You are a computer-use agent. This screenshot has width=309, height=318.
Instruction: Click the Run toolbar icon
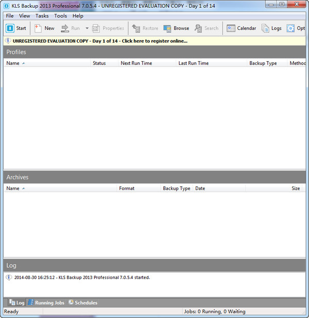coord(65,28)
